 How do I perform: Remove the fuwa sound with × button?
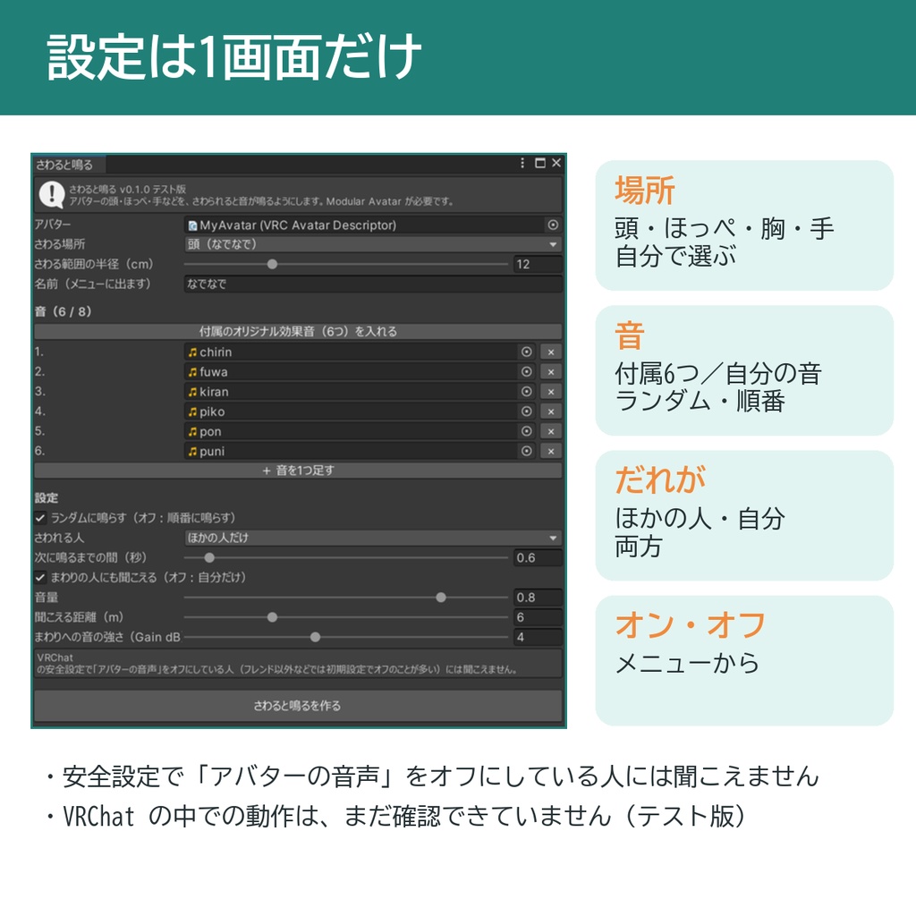coord(551,371)
